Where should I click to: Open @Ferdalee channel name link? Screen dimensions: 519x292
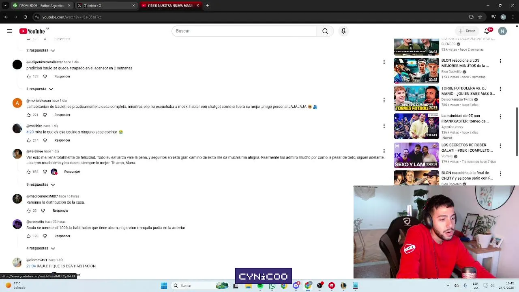coord(35,151)
